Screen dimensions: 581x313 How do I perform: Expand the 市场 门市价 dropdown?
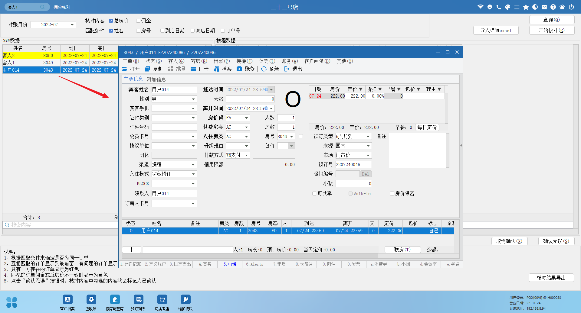[368, 155]
